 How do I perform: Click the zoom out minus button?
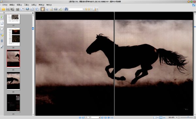(179, 117)
